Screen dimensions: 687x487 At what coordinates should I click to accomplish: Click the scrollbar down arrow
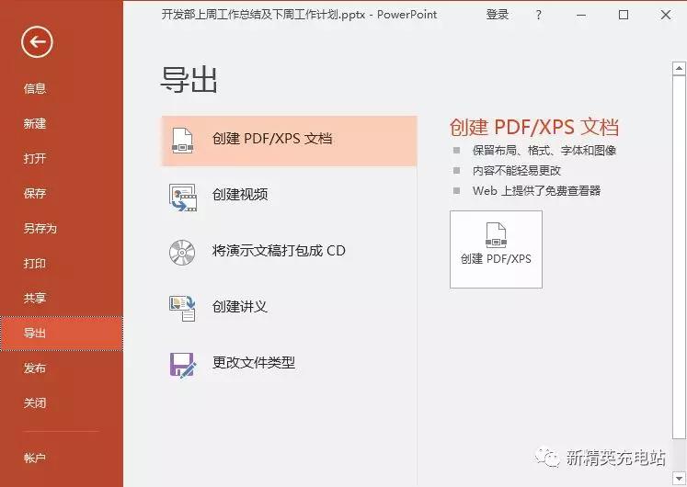click(679, 478)
